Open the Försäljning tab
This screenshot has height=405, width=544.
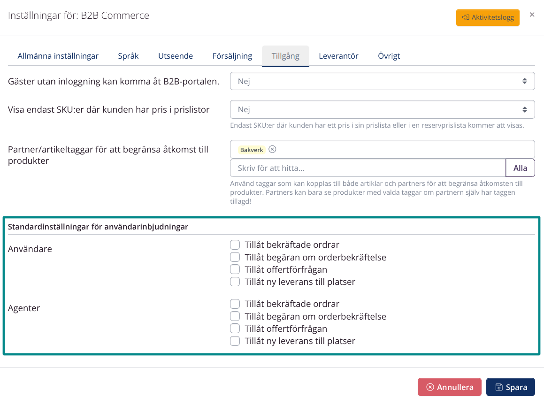point(232,55)
